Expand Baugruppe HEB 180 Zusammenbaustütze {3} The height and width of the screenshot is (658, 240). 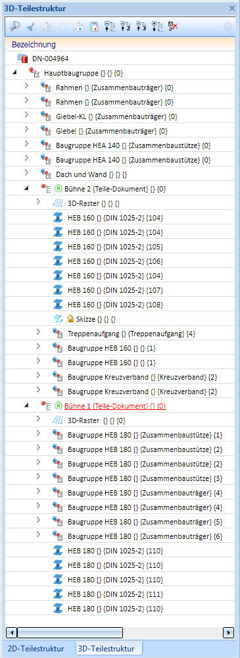[38, 476]
